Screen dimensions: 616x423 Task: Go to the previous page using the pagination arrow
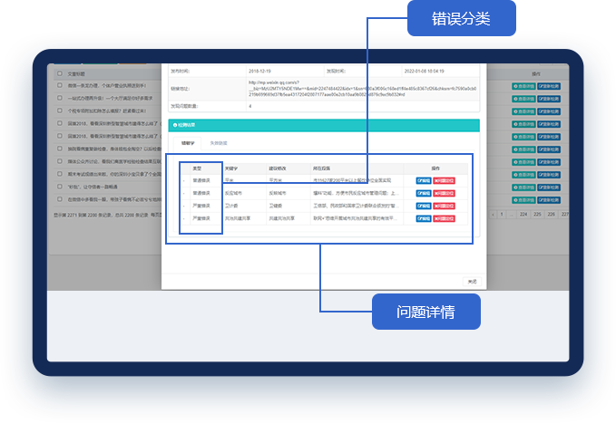pyautogui.click(x=493, y=215)
